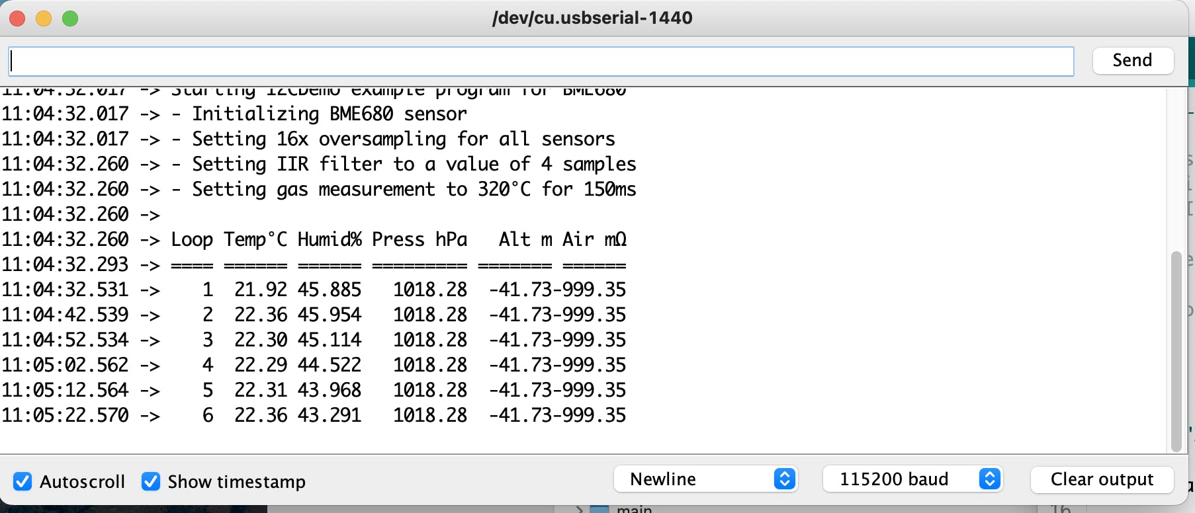The image size is (1195, 513).
Task: Click the Clear output button
Action: [1102, 479]
